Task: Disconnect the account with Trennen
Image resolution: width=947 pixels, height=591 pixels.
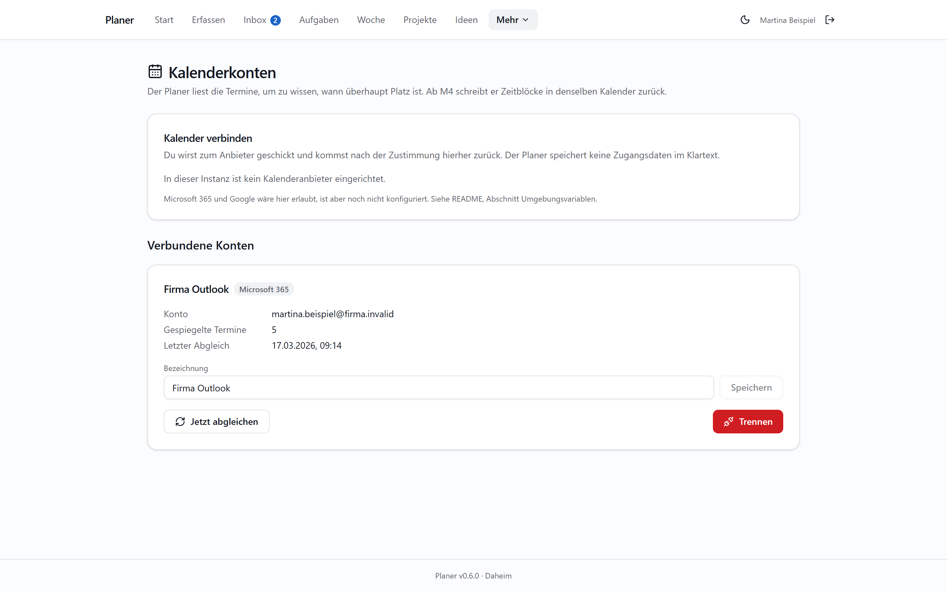Action: coord(747,421)
